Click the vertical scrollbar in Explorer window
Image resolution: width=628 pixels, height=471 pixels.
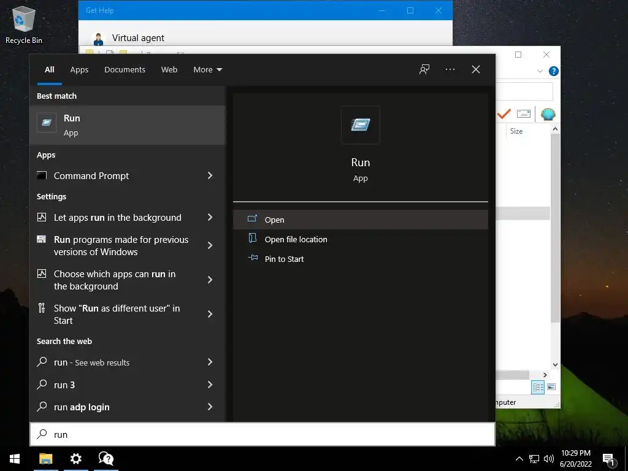555,228
